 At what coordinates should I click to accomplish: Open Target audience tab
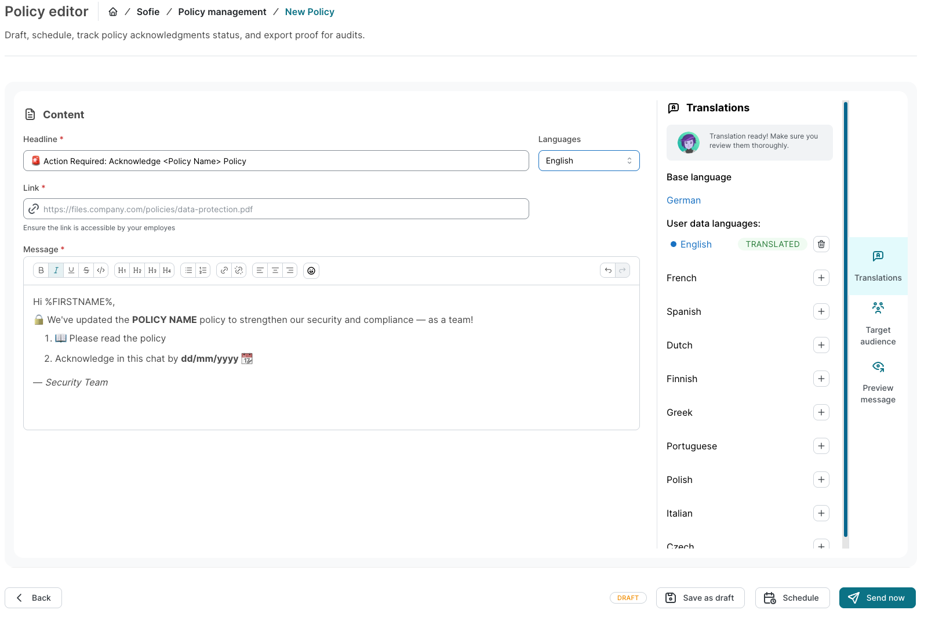click(878, 324)
